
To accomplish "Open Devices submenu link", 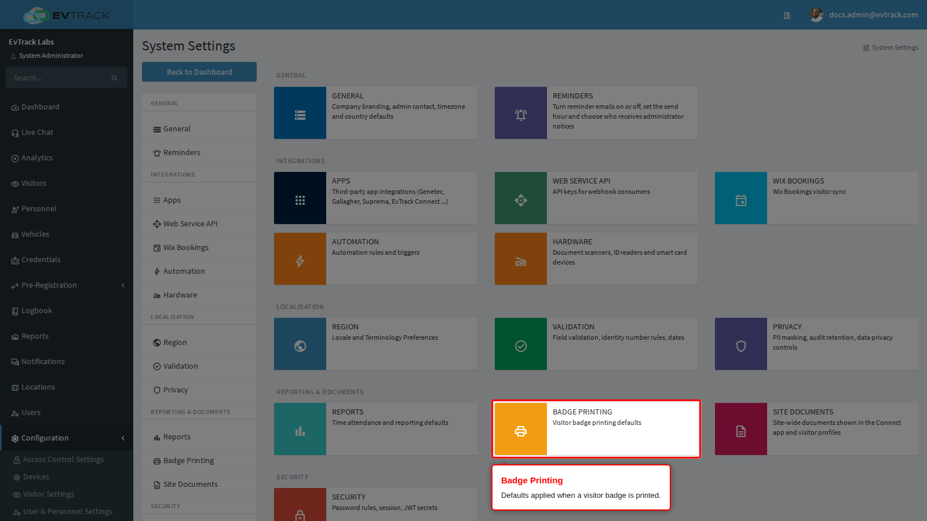I will coord(36,477).
